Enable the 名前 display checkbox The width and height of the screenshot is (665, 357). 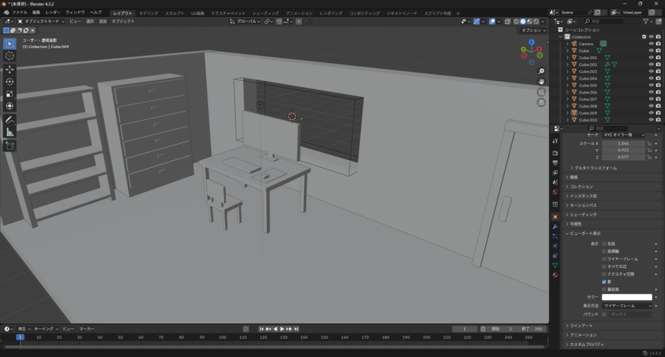coord(604,243)
